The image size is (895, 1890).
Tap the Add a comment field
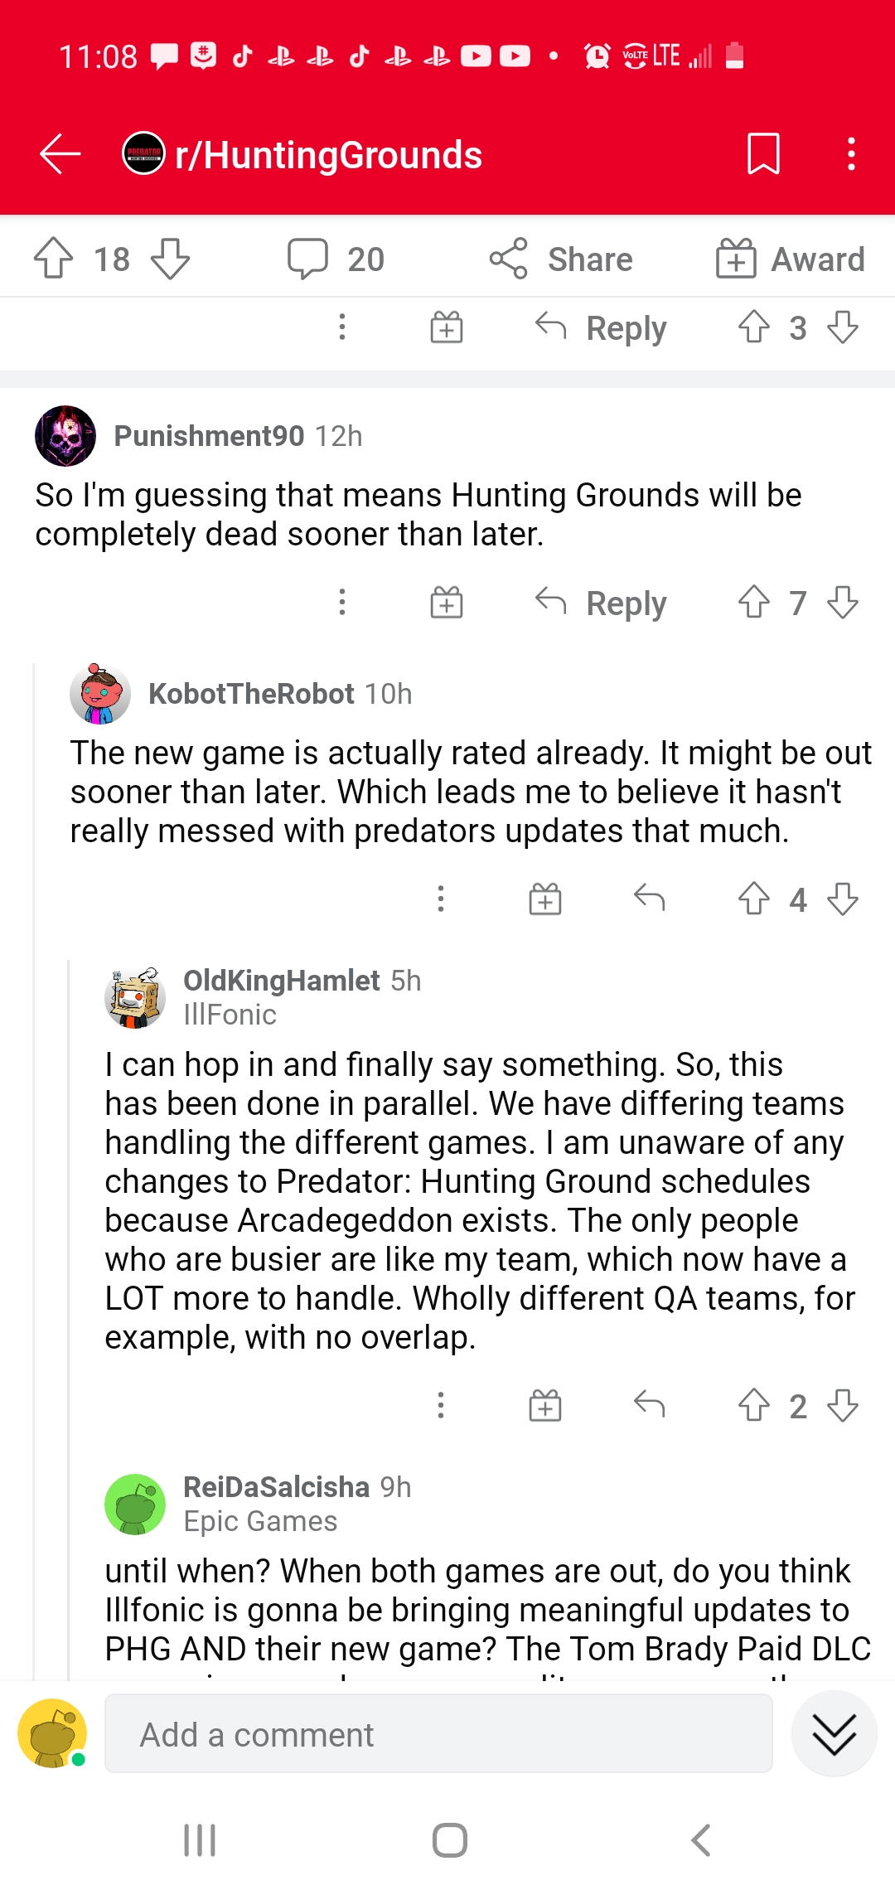tap(438, 1734)
